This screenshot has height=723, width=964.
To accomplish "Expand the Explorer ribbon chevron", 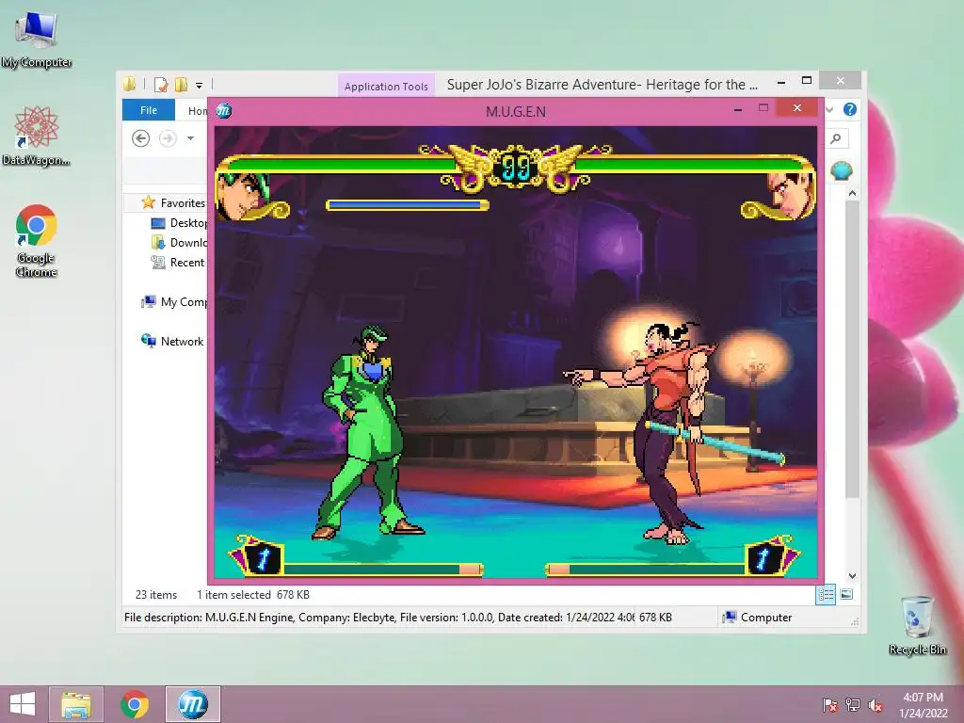I will pos(829,109).
